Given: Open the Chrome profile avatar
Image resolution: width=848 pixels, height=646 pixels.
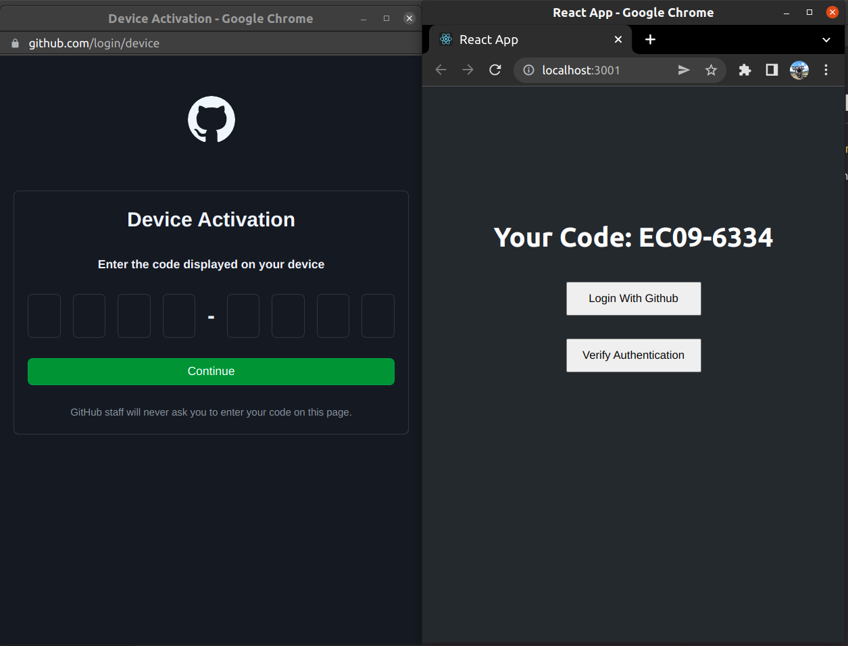Looking at the screenshot, I should point(799,70).
